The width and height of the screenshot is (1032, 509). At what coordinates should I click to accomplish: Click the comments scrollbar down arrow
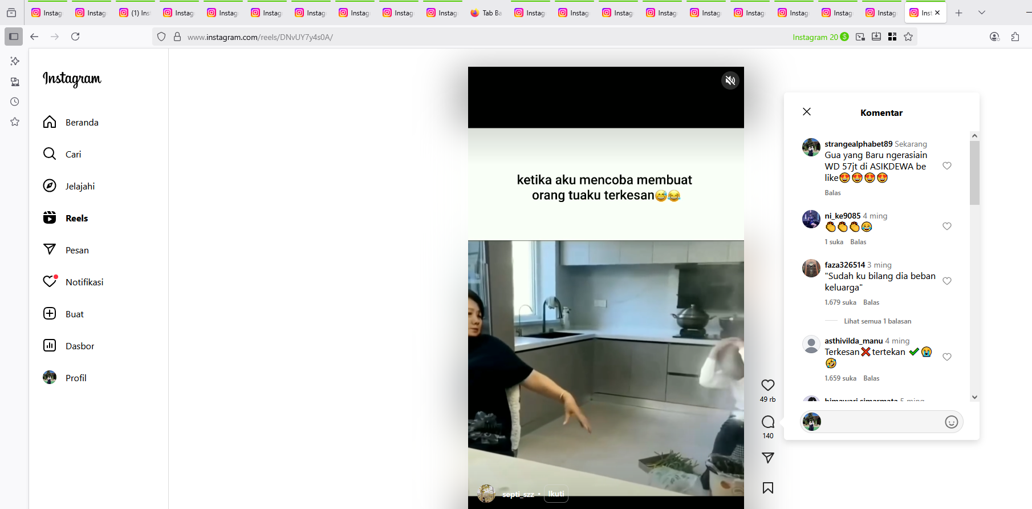[x=974, y=397]
